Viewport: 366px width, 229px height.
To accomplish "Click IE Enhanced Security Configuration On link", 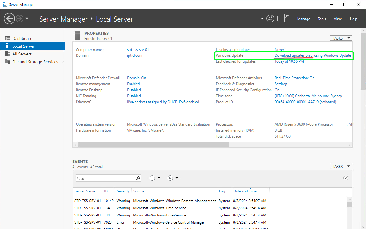I will coord(277,90).
